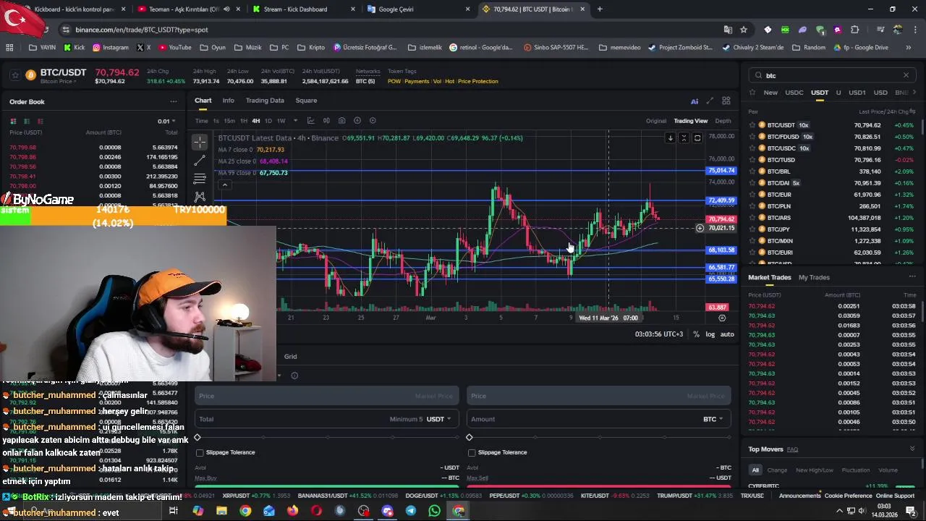The height and width of the screenshot is (521, 926).
Task: Enable buy Slippage Tolerance checkbox
Action: click(x=200, y=452)
